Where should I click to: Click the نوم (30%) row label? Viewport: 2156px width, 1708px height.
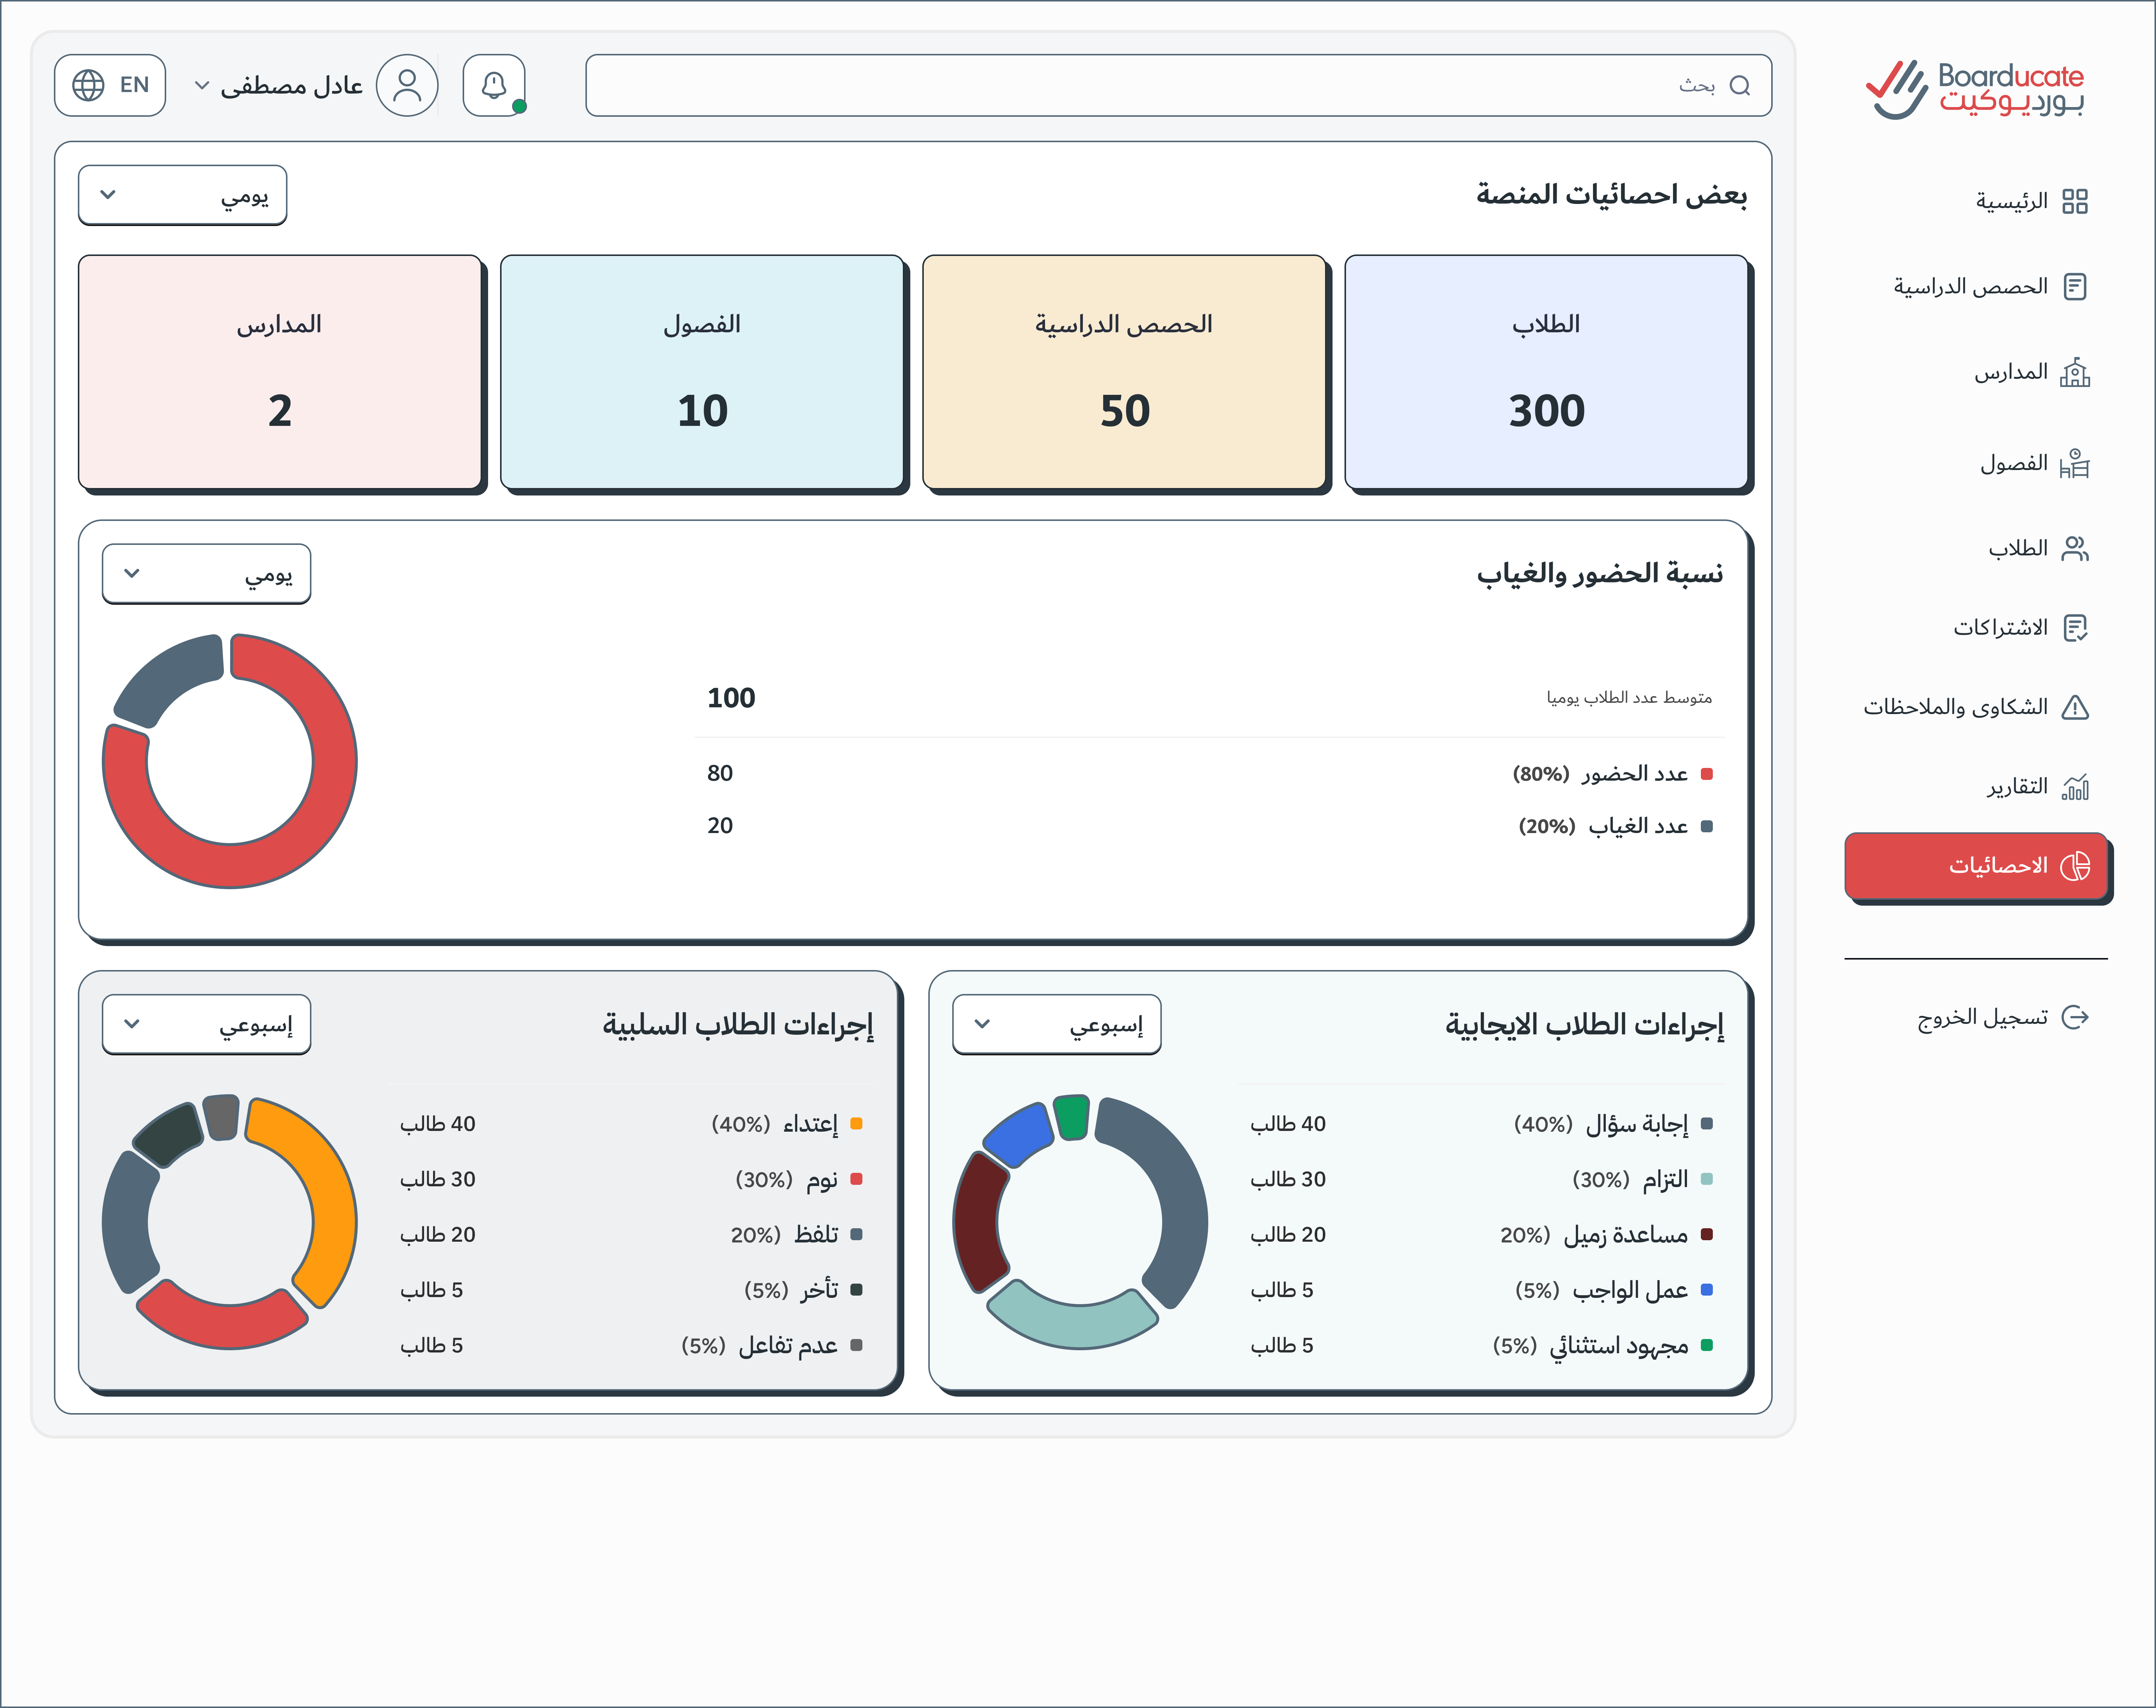(x=787, y=1180)
